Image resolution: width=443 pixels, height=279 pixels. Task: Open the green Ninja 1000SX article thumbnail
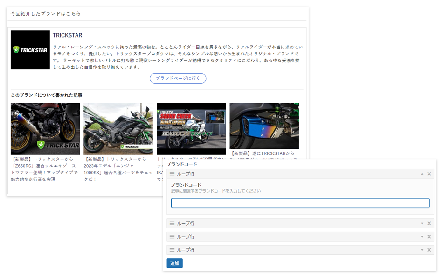pos(118,129)
